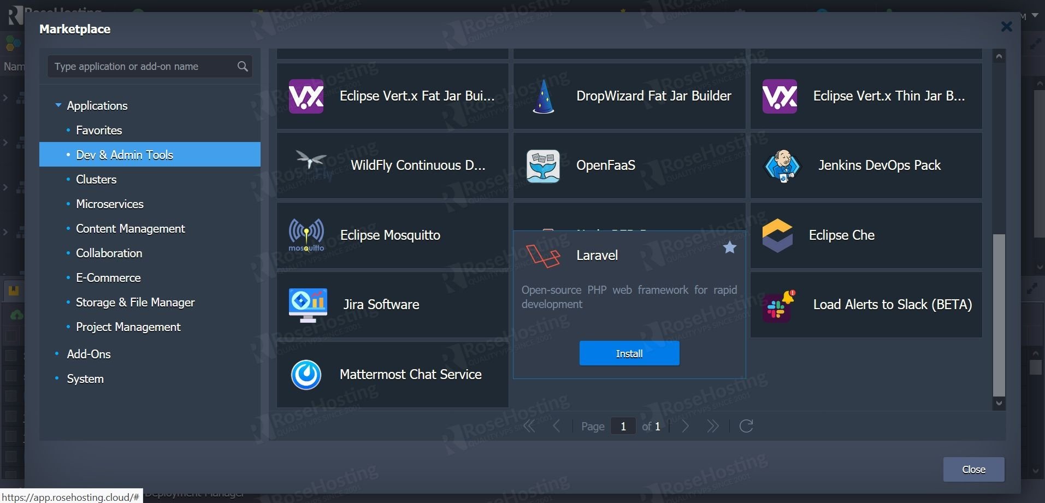Select the Mattermost Chat Service icon
The height and width of the screenshot is (503, 1045).
point(306,374)
